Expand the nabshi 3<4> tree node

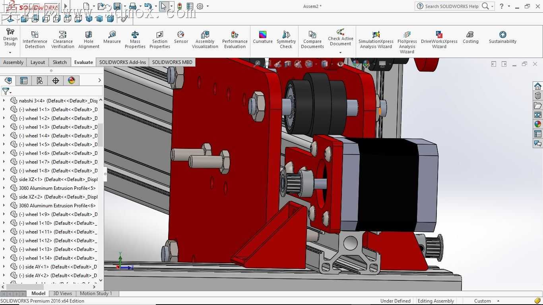coord(4,101)
